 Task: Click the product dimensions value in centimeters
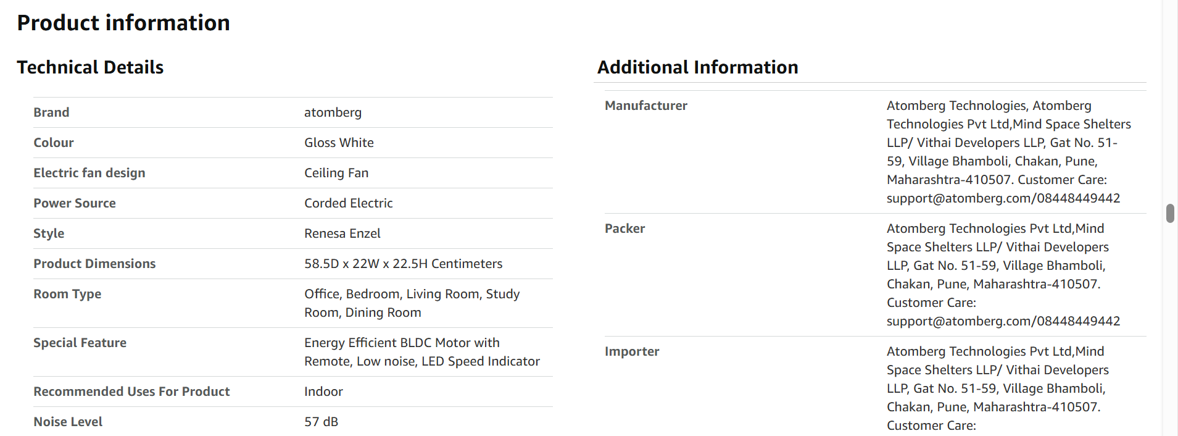pos(403,264)
